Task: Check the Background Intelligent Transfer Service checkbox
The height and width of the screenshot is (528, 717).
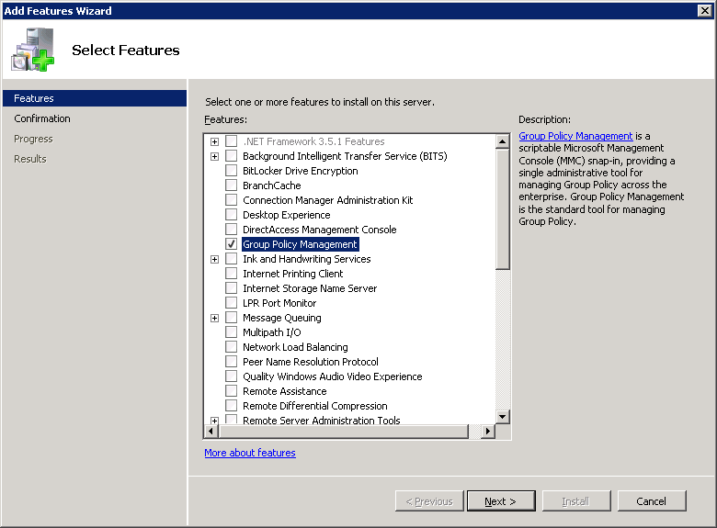Action: pyautogui.click(x=232, y=156)
